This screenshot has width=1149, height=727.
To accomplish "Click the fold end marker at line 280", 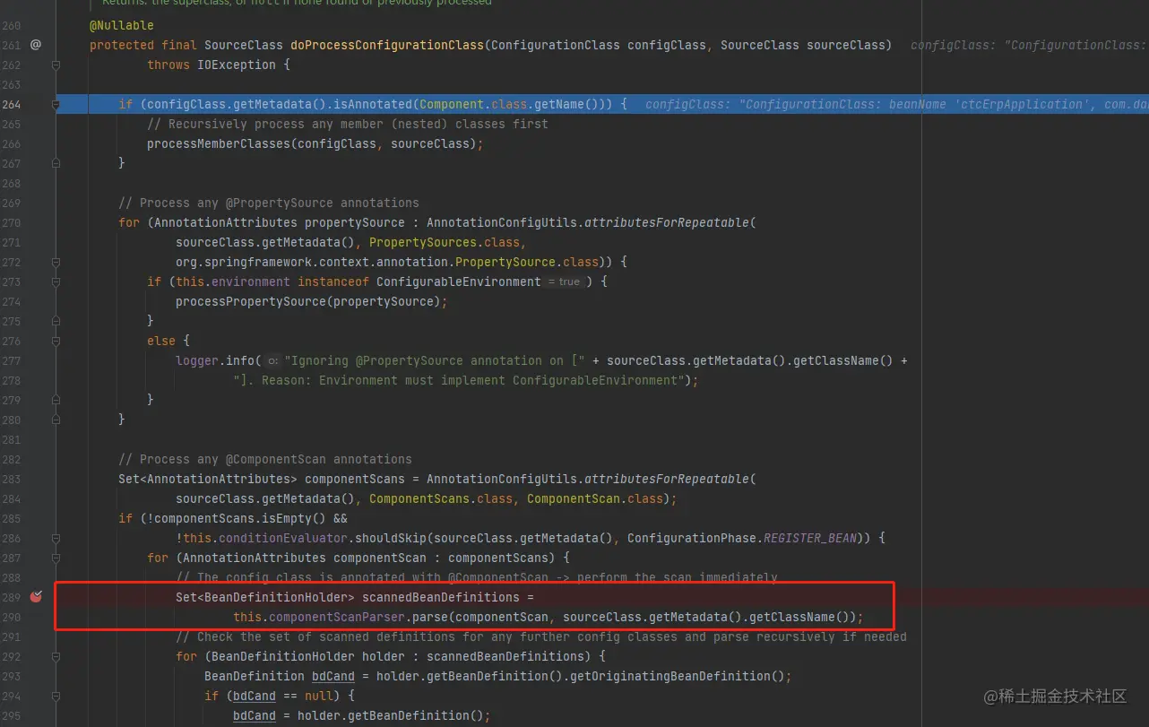I will 56,420.
